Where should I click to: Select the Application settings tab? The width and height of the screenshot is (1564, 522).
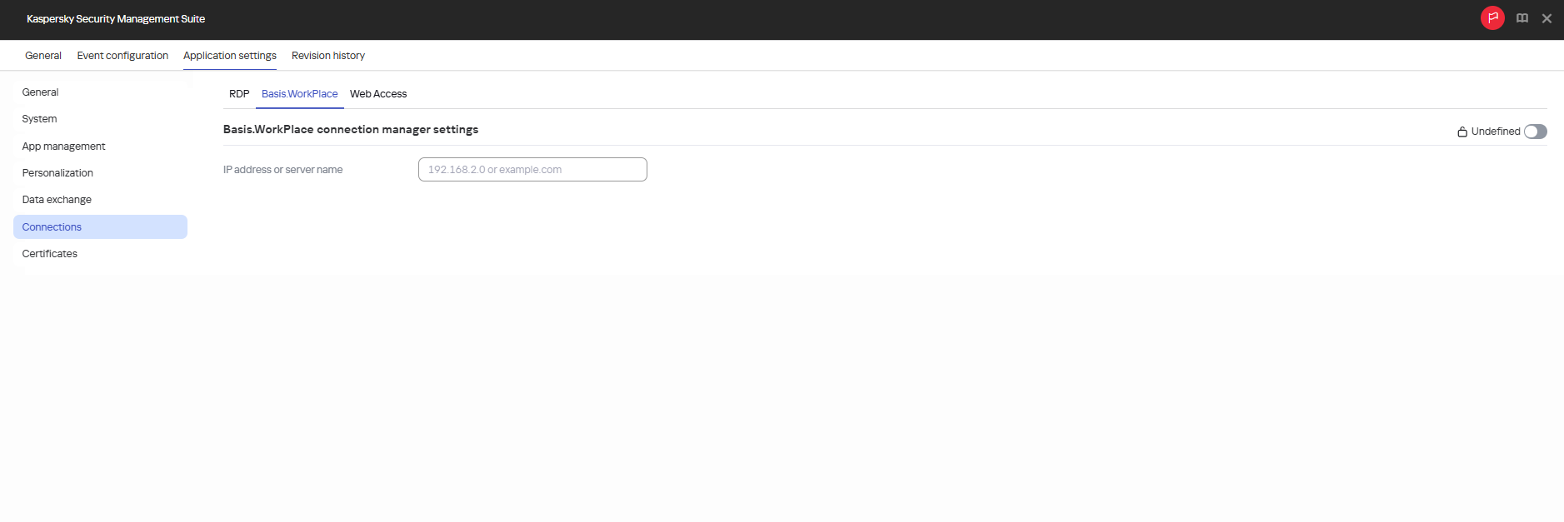point(230,56)
